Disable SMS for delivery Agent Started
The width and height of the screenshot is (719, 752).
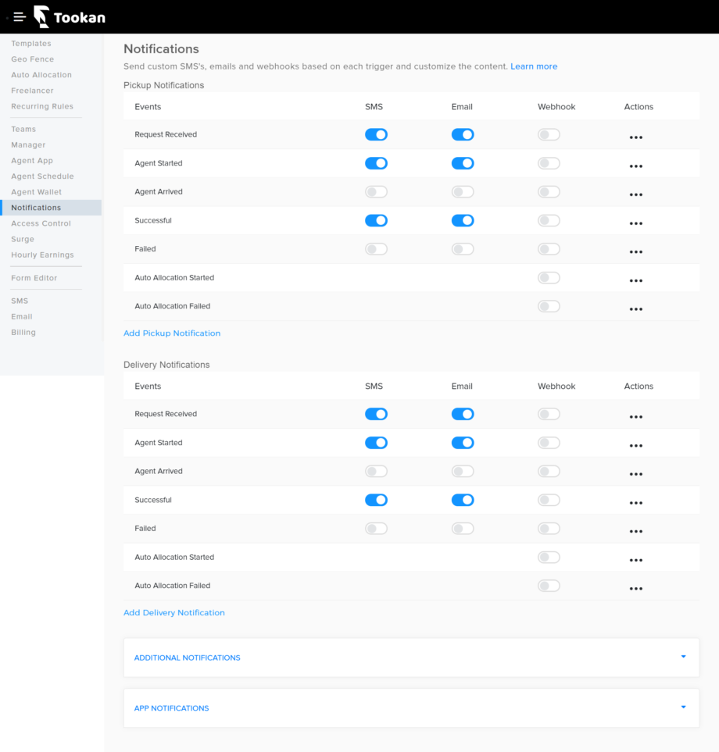click(376, 442)
